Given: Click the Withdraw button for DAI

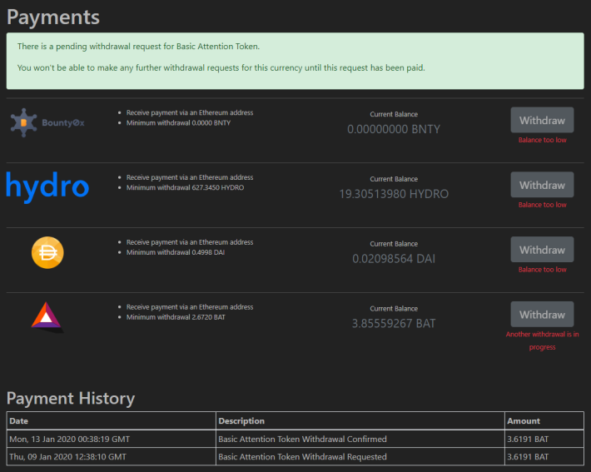Looking at the screenshot, I should (542, 250).
